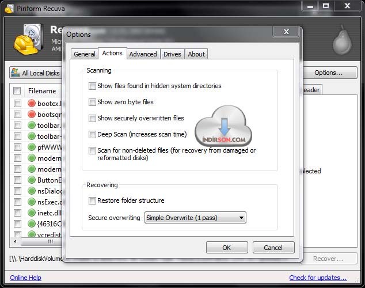Click the Piriform pear logo
Screen dimensions: 365x288
coord(342,40)
